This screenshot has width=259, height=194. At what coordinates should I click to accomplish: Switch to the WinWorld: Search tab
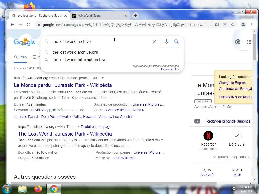pos(100,16)
